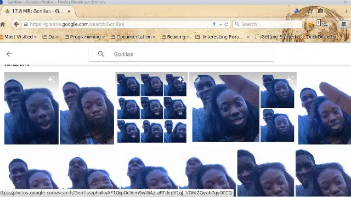Open the large photo with the raised arm
The width and height of the screenshot is (351, 197).
(225, 108)
